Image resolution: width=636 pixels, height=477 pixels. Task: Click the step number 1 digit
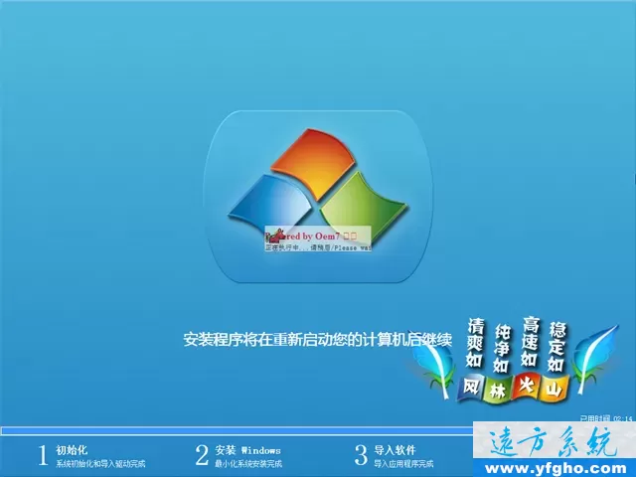tap(43, 455)
